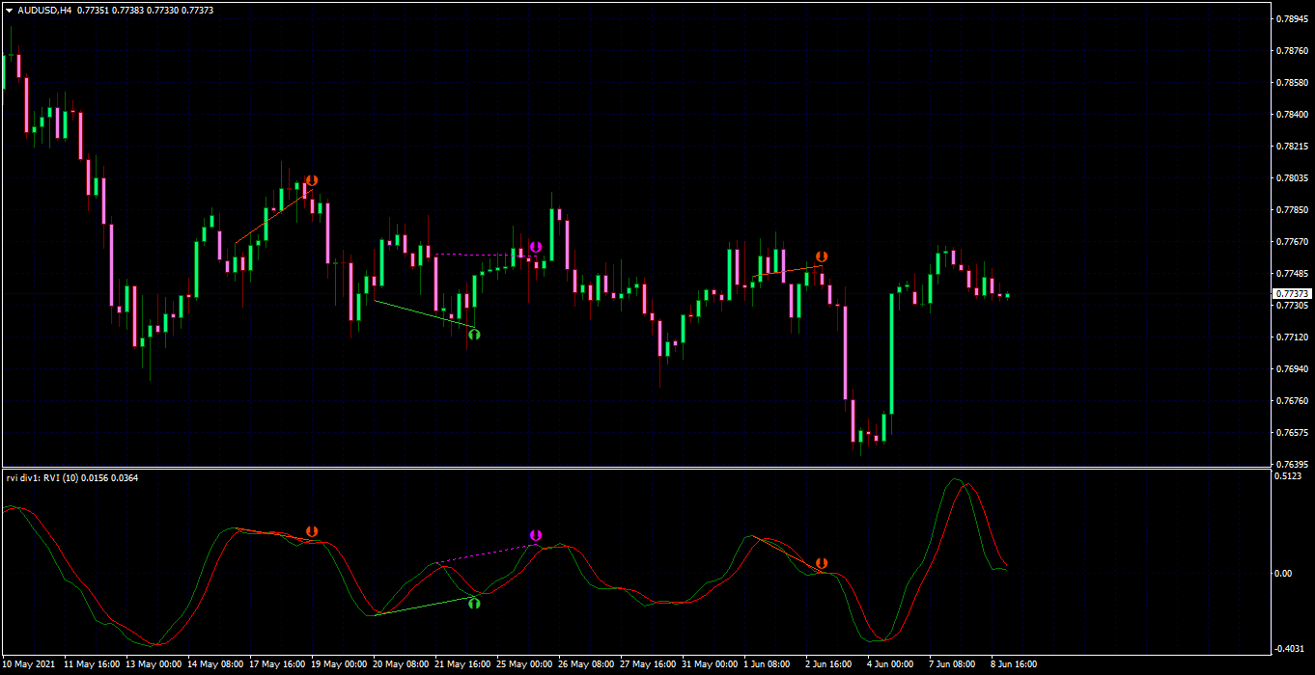Click the magenta divergence arrow on the price chart
The image size is (1315, 675).
click(x=535, y=248)
